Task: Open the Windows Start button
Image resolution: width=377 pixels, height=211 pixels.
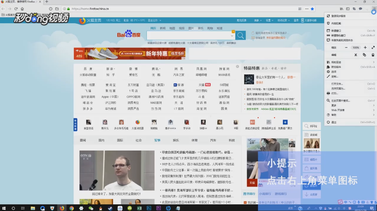Action: click(x=4, y=208)
